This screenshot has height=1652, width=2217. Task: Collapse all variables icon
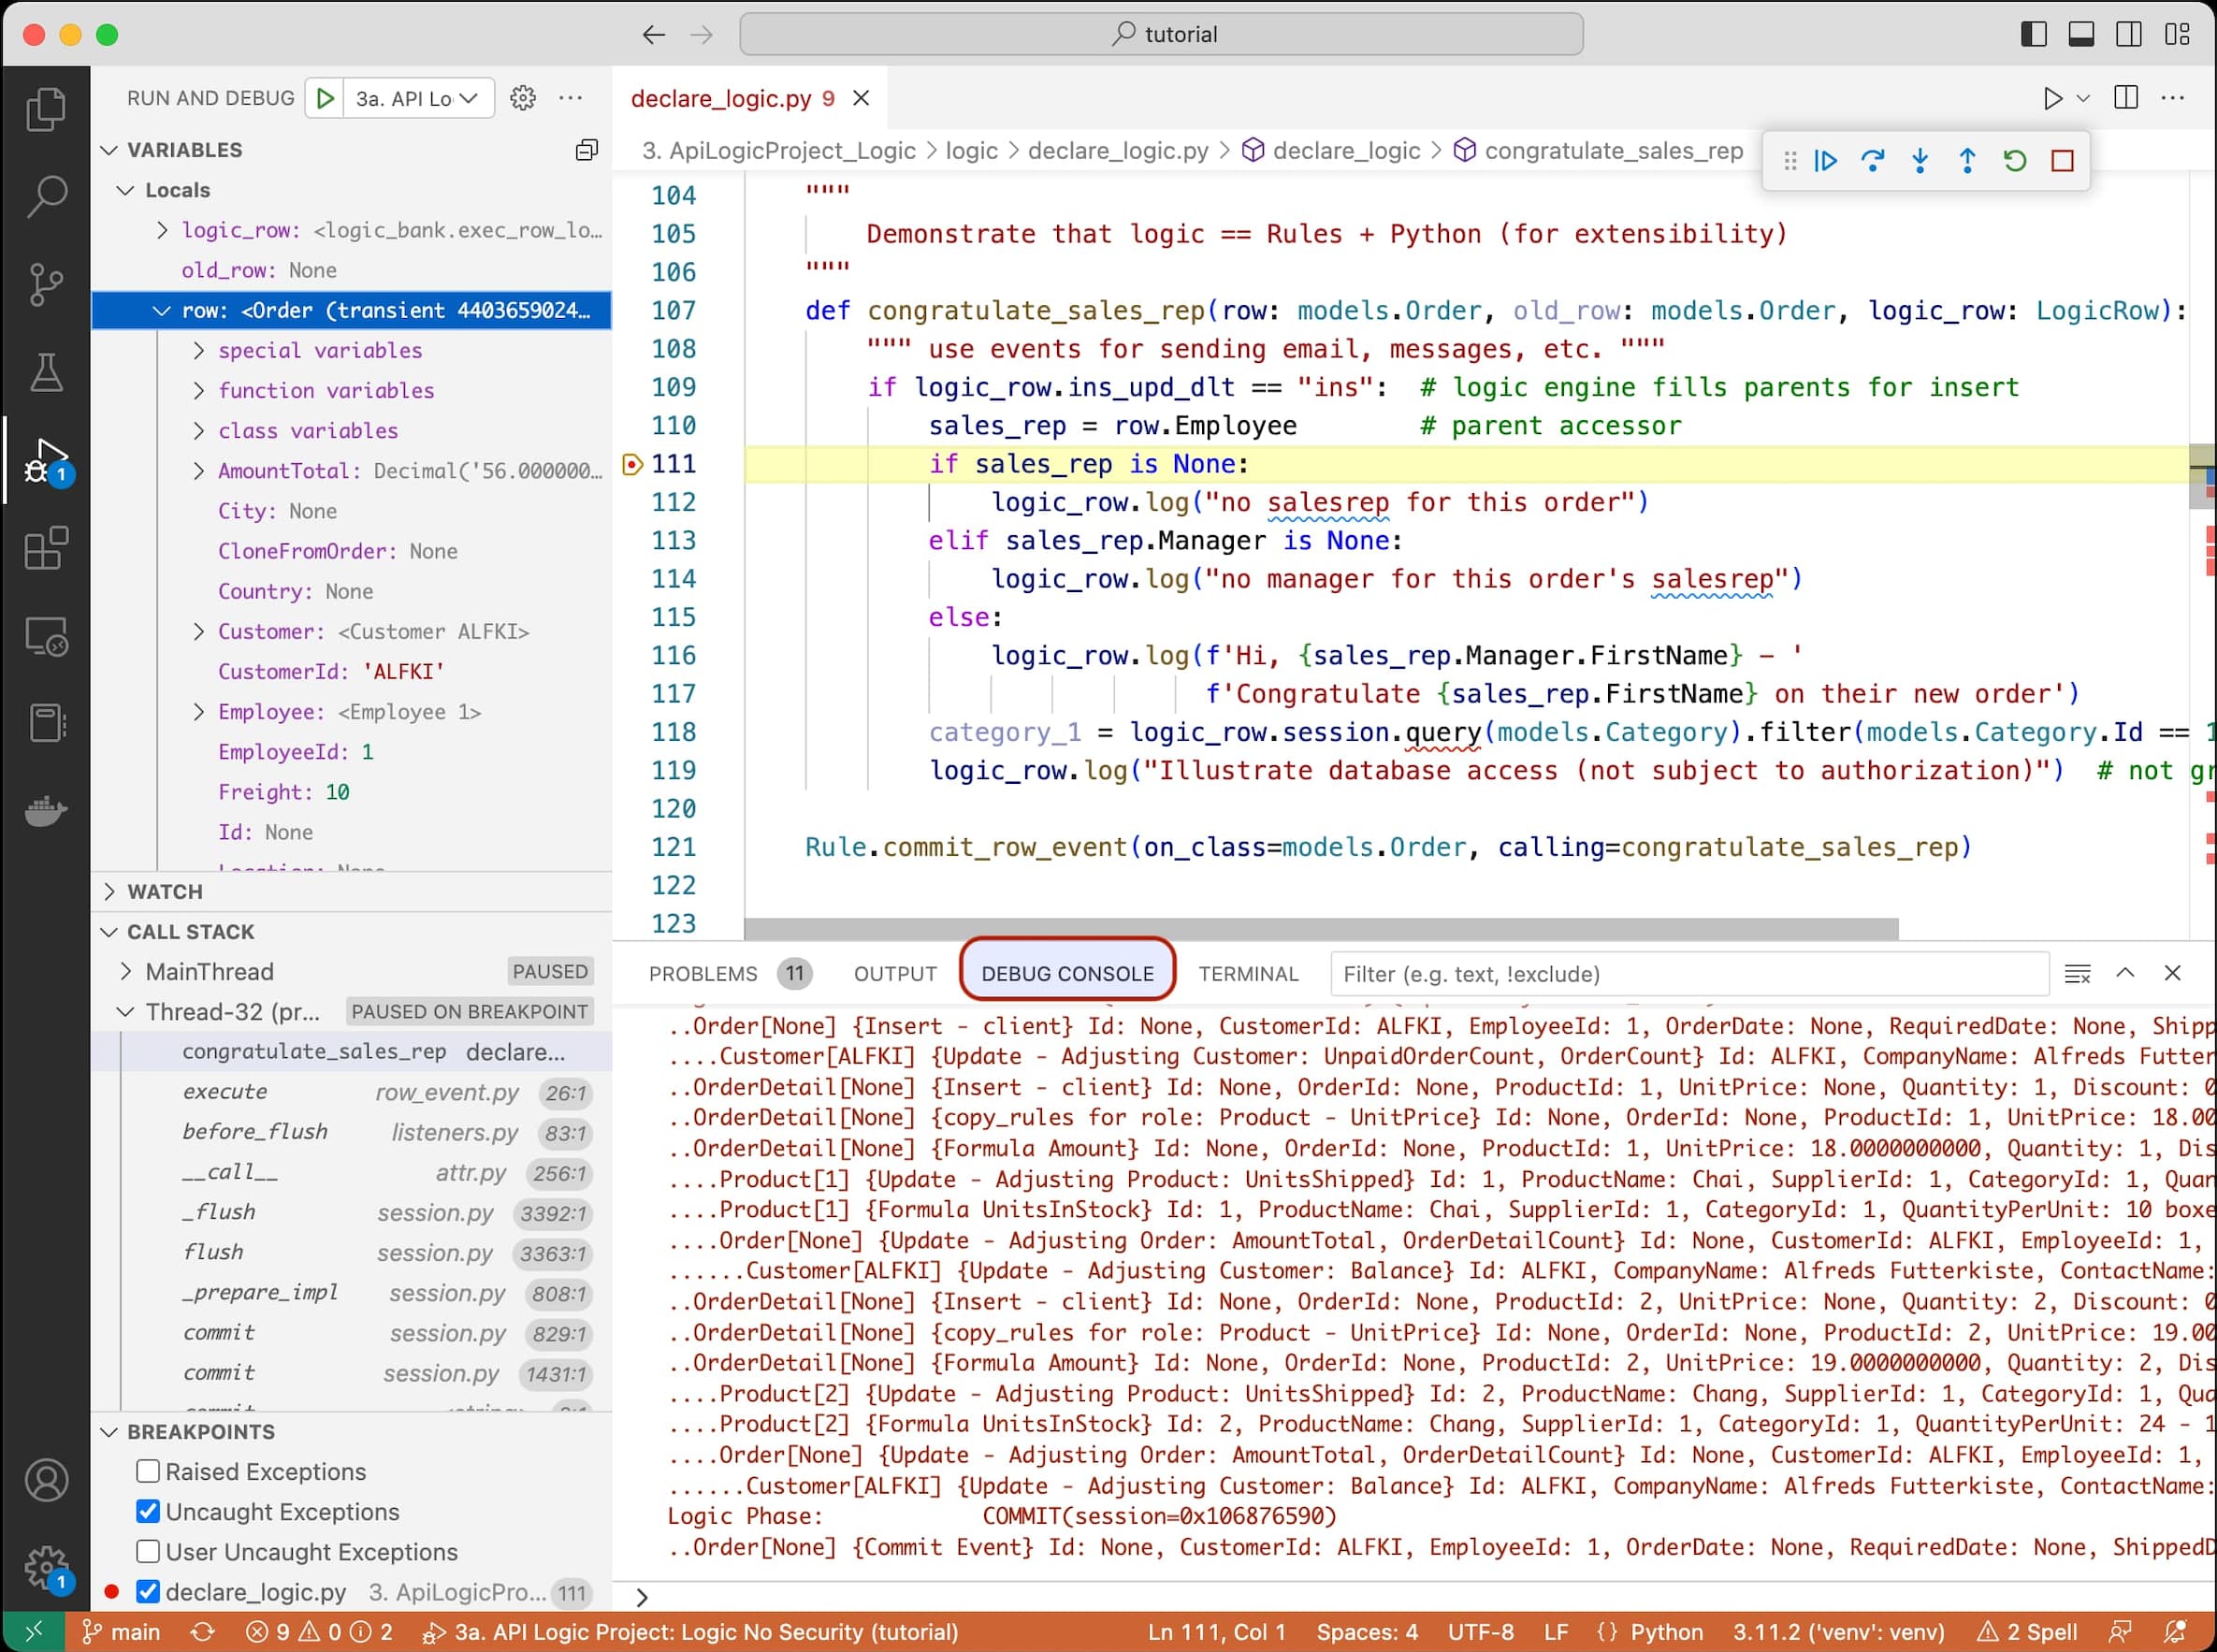tap(587, 150)
